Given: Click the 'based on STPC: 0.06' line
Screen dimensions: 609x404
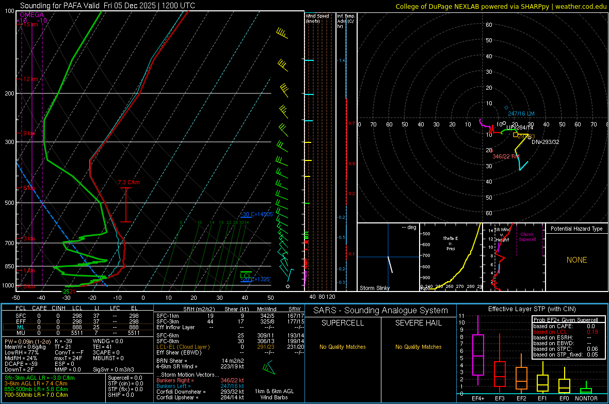Looking at the screenshot, I should [x=566, y=349].
